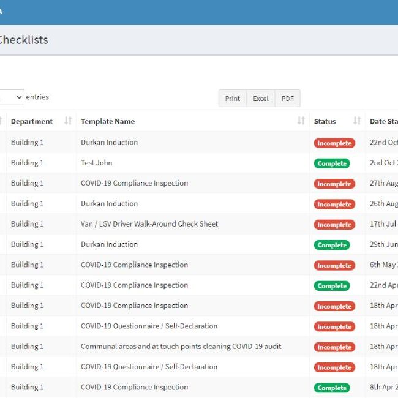Click Building 1 in the Test John row
This screenshot has width=398, height=398.
(x=28, y=163)
